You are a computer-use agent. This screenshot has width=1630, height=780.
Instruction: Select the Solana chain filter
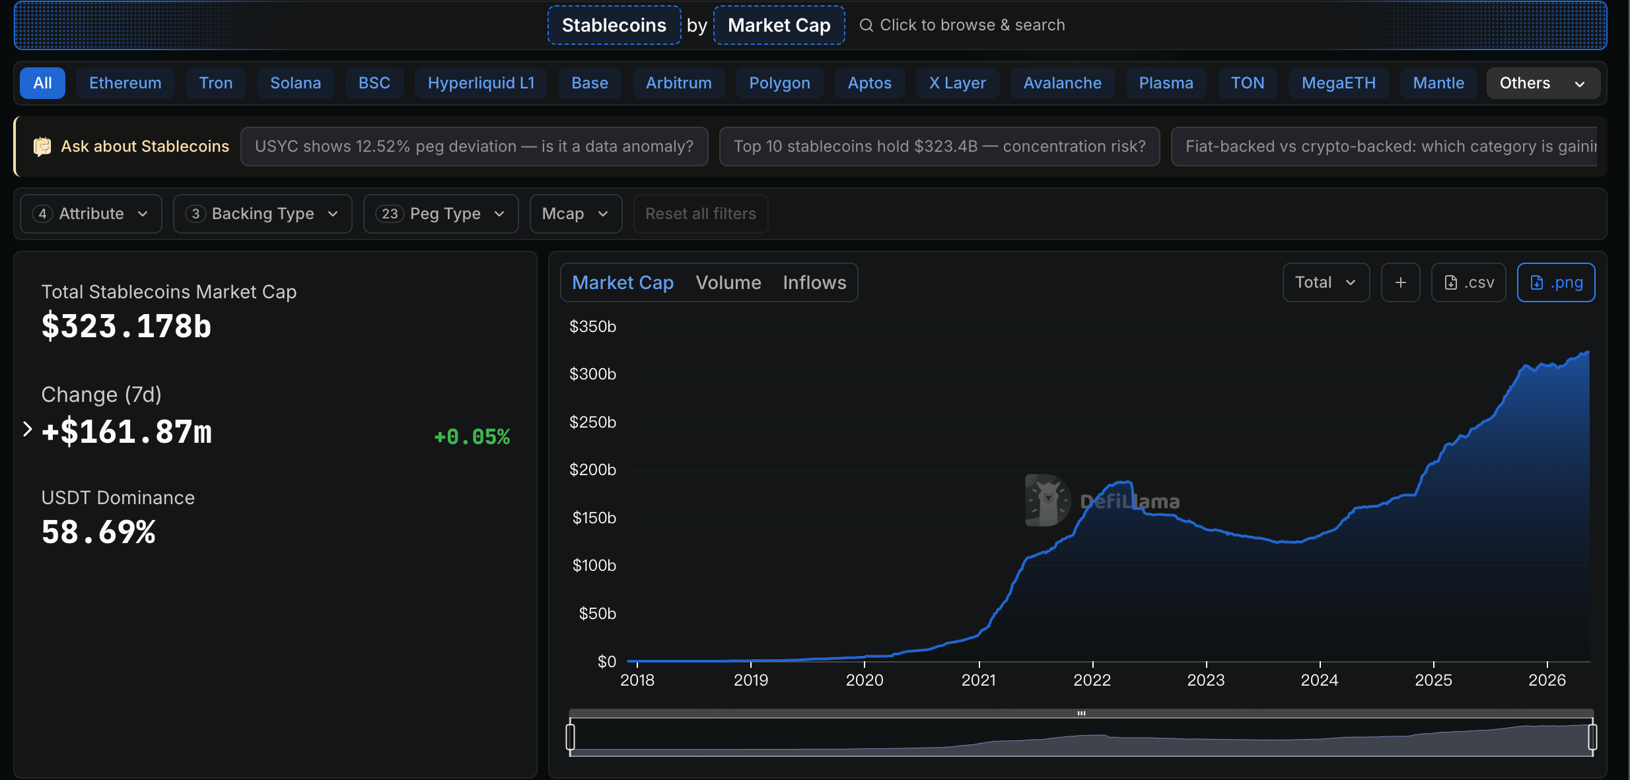296,83
